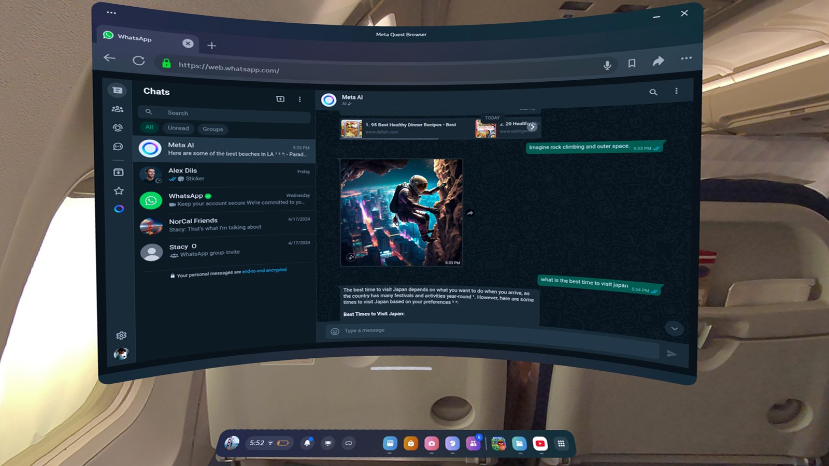Start a new chat with plus icon
Image resolution: width=829 pixels, height=466 pixels.
[x=280, y=99]
